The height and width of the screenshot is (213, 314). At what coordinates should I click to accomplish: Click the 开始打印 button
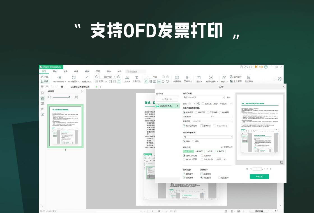pos(259,177)
